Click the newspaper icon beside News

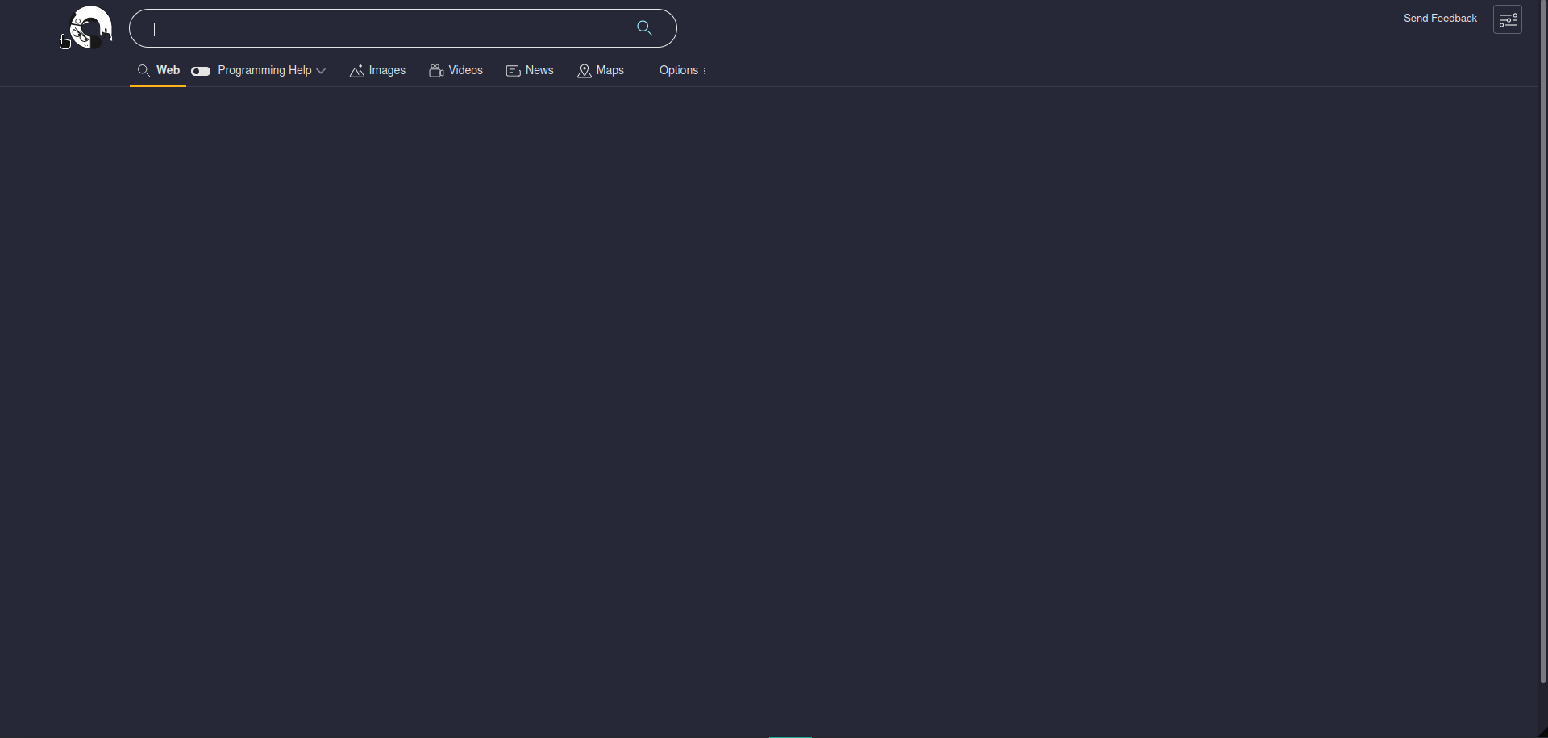pos(513,71)
